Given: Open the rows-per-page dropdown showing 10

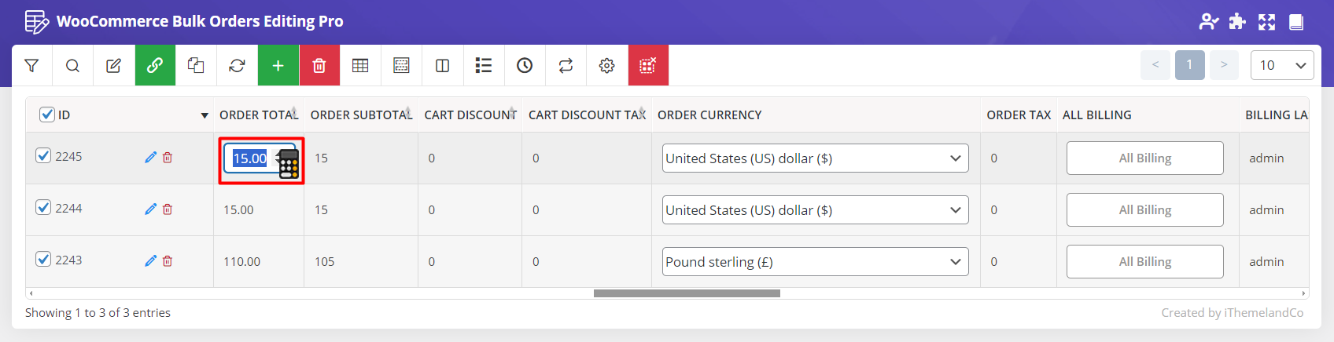Looking at the screenshot, I should point(1281,66).
